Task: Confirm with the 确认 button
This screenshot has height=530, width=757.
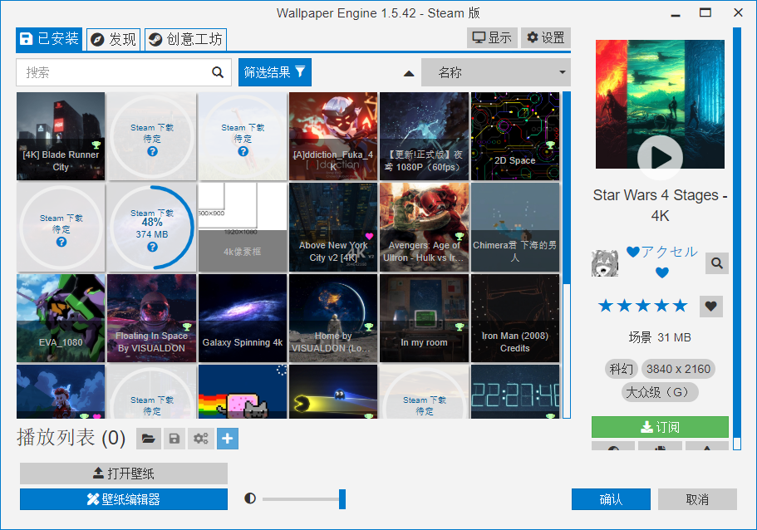Action: [611, 499]
